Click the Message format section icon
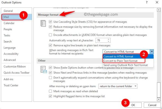 [43, 23]
